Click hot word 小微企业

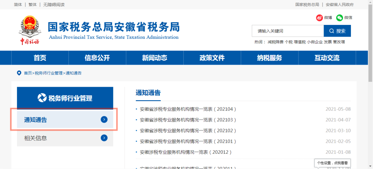[x=315, y=42]
